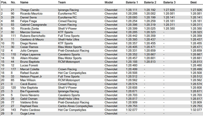Image resolution: width=203 pixels, height=116 pixels.
Task: Click Daniel Serra's Bateria 1 time 1:28.093
Action: [131, 17]
